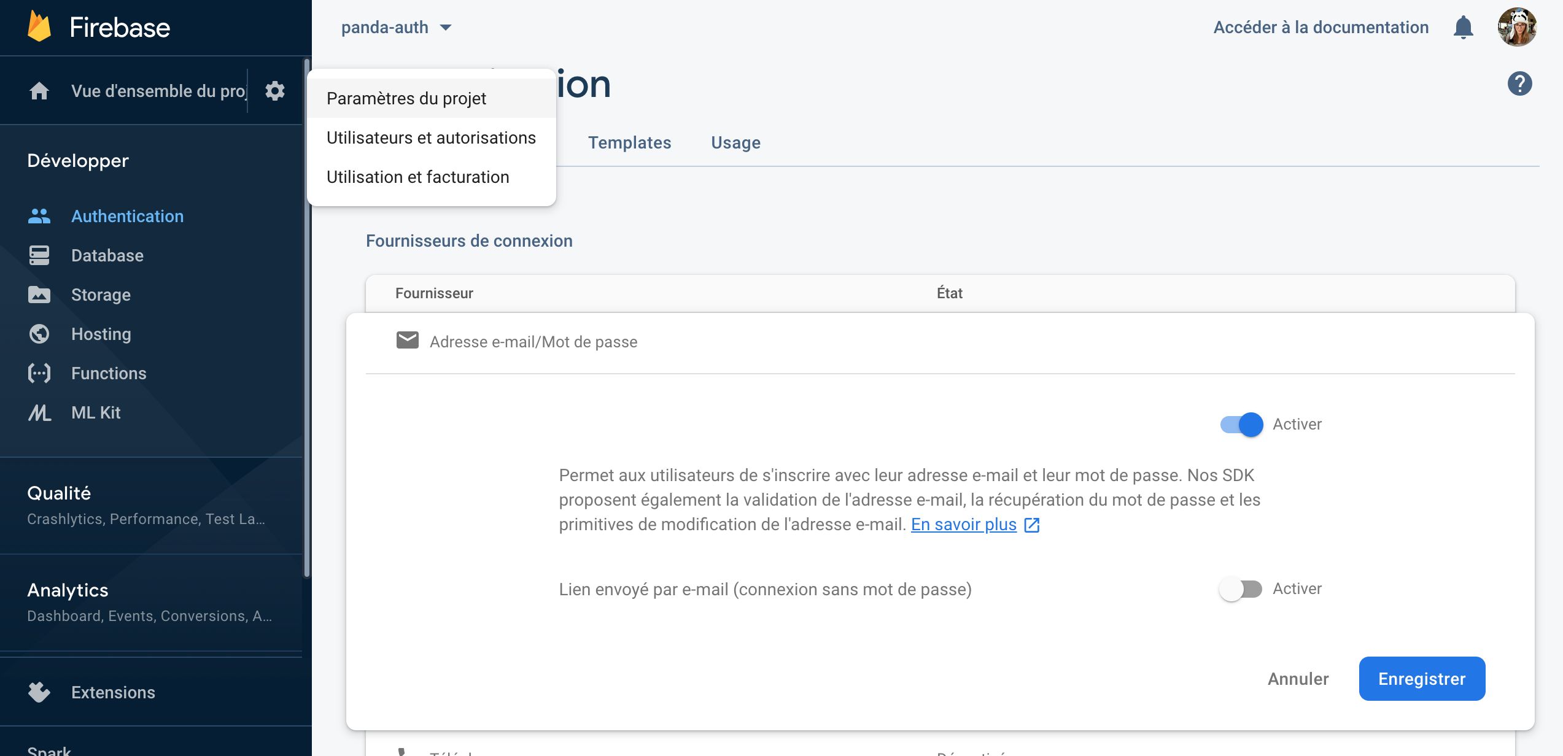Open the notifications bell
The width and height of the screenshot is (1563, 756).
coord(1463,27)
